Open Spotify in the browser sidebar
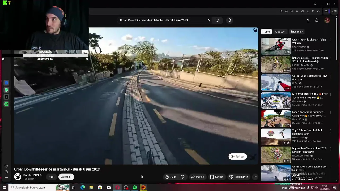340x191 pixels. (x=6, y=104)
